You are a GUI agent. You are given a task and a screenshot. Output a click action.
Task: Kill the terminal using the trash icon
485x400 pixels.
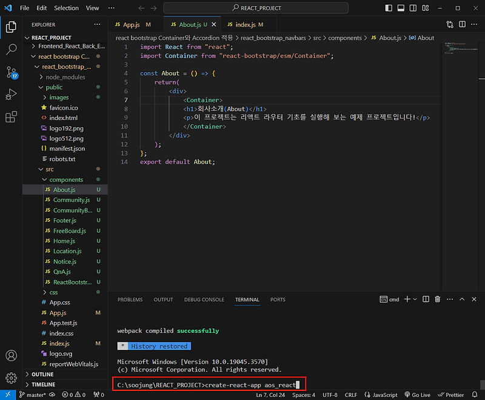pyautogui.click(x=437, y=299)
